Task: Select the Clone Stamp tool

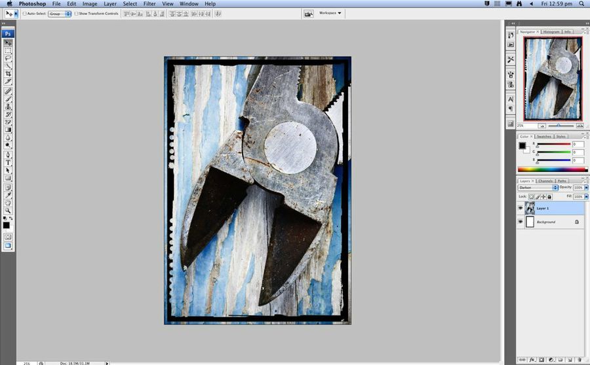Action: [x=8, y=107]
